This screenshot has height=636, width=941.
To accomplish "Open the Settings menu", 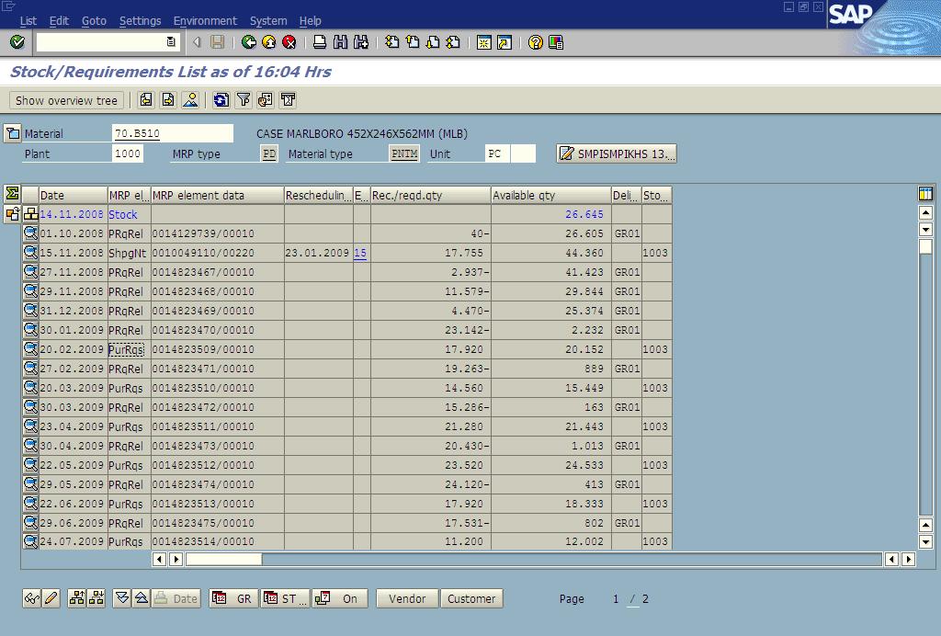I will click(x=140, y=21).
